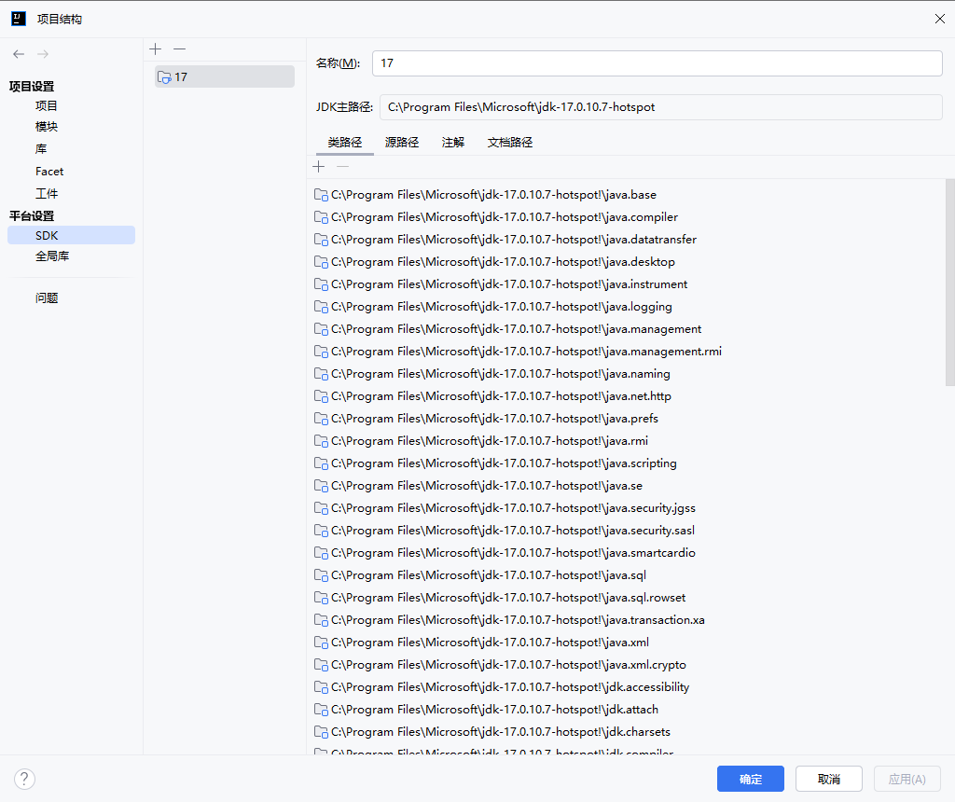Open 全局库 in the sidebar
Screen dimensions: 955x802
52,256
